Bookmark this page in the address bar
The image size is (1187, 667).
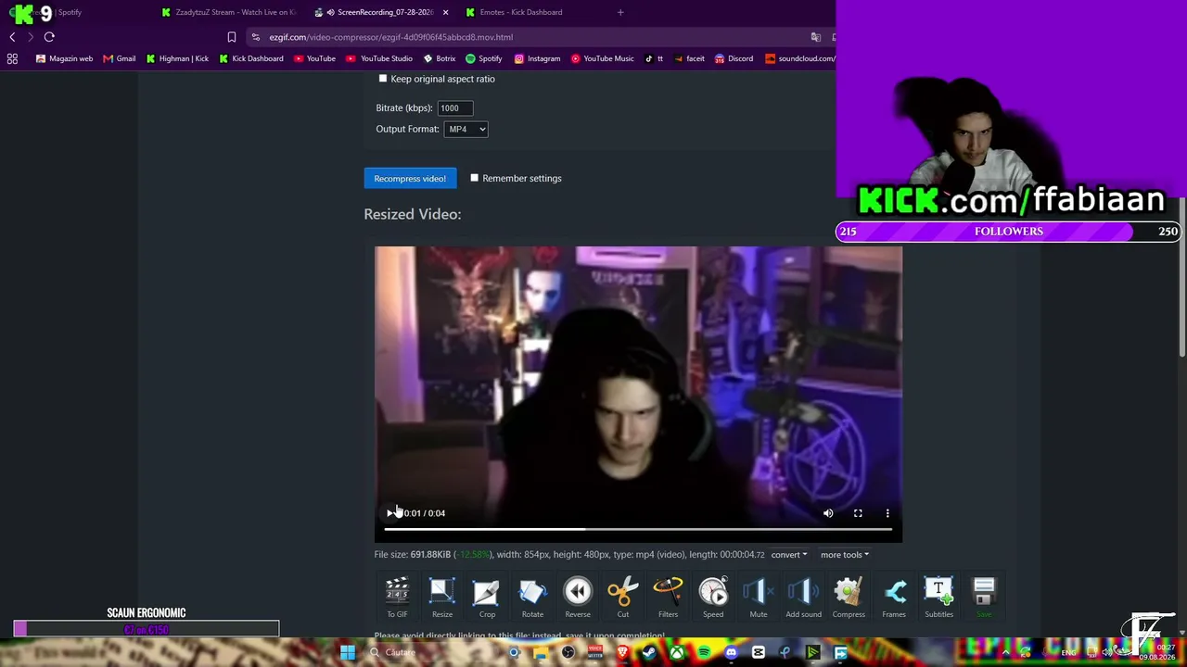click(x=232, y=37)
